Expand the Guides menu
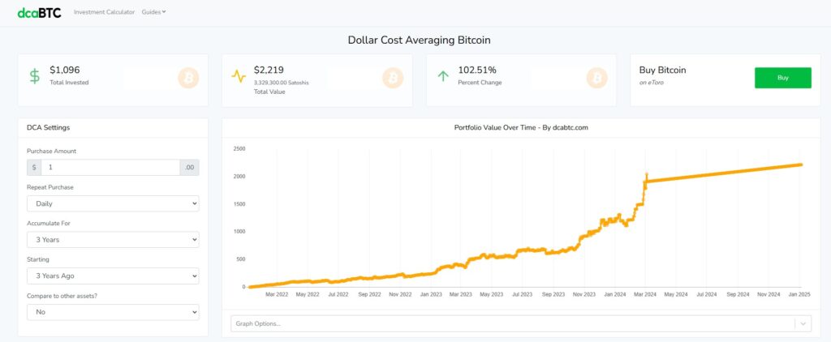This screenshot has height=342, width=831. click(x=153, y=12)
